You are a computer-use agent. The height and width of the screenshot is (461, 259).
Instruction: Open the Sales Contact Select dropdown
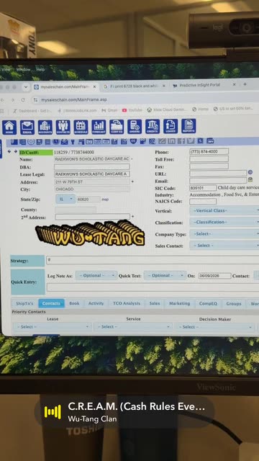coord(224,245)
